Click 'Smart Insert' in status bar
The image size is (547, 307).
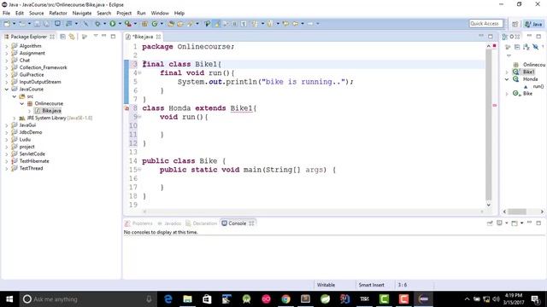371,285
